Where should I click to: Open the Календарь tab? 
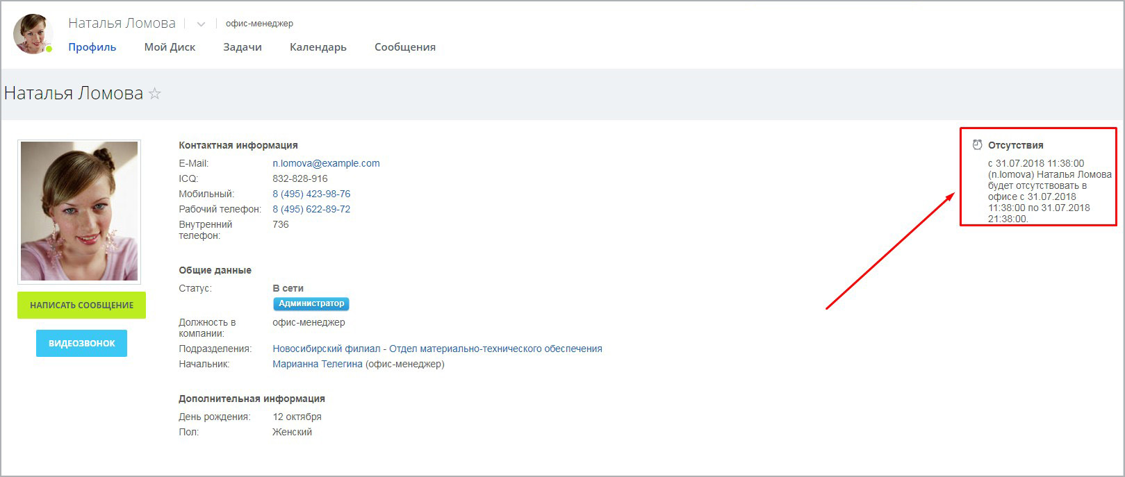(318, 47)
